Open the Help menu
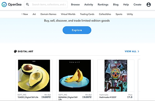155x101 pixels. [126, 4]
